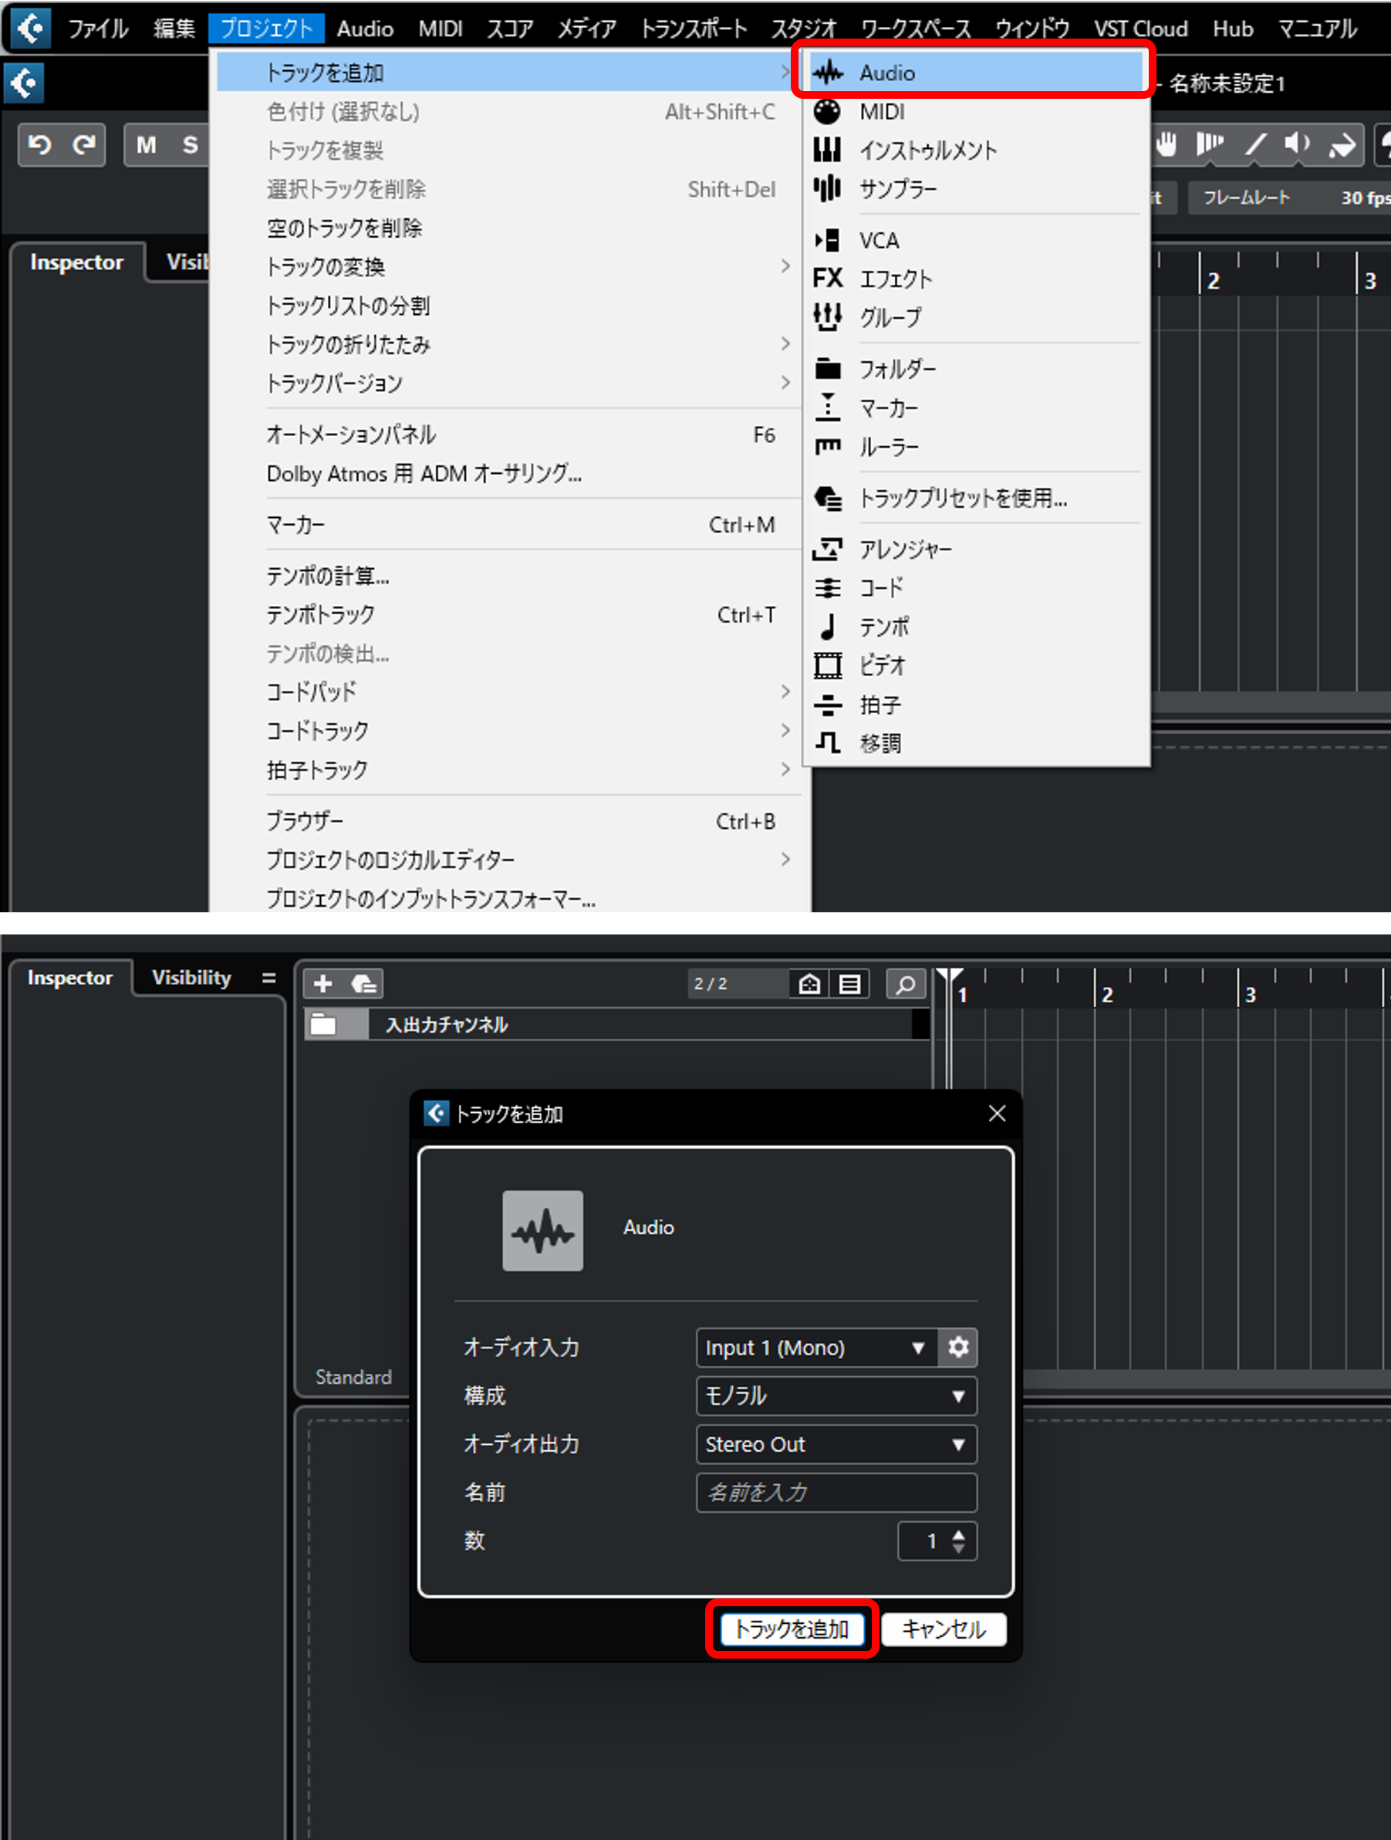This screenshot has height=1840, width=1391.
Task: Close the トラックを追加 dialog
Action: click(997, 1113)
